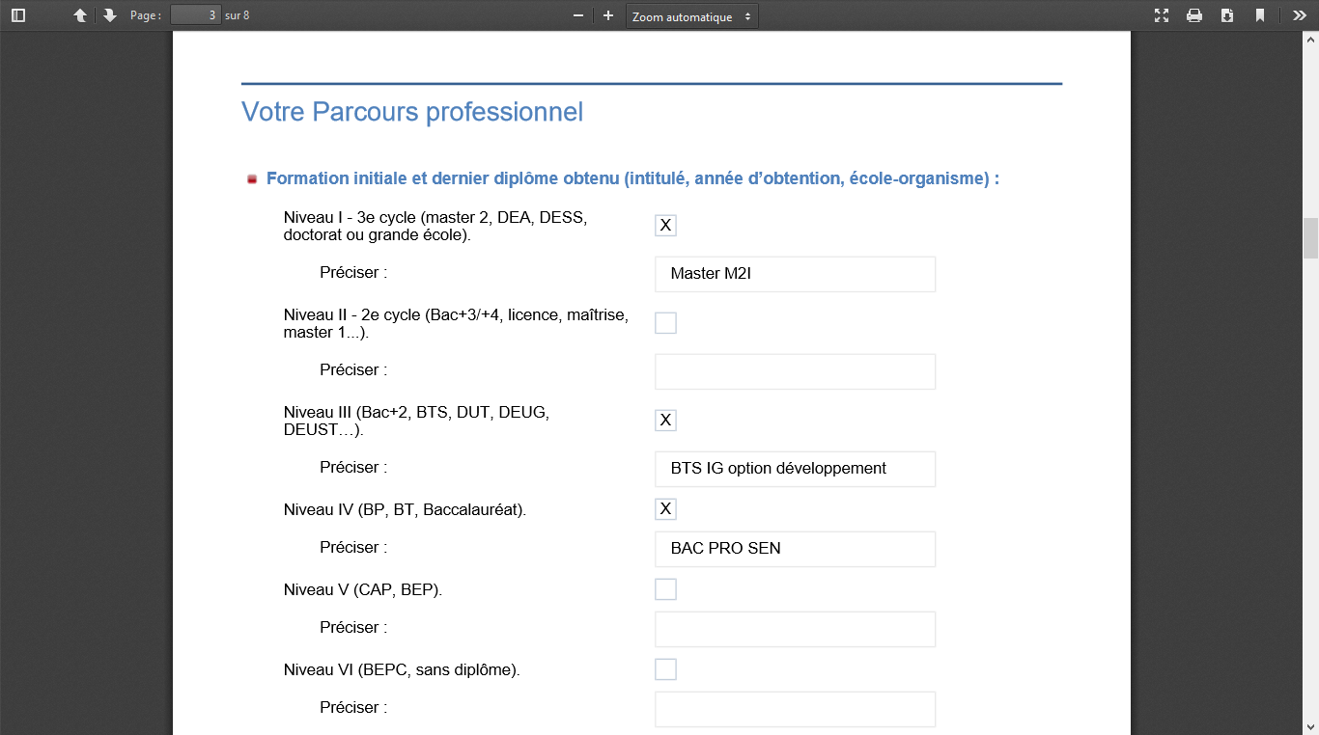This screenshot has width=1319, height=735.
Task: Click the BTS IG option développement field
Action: tap(796, 469)
